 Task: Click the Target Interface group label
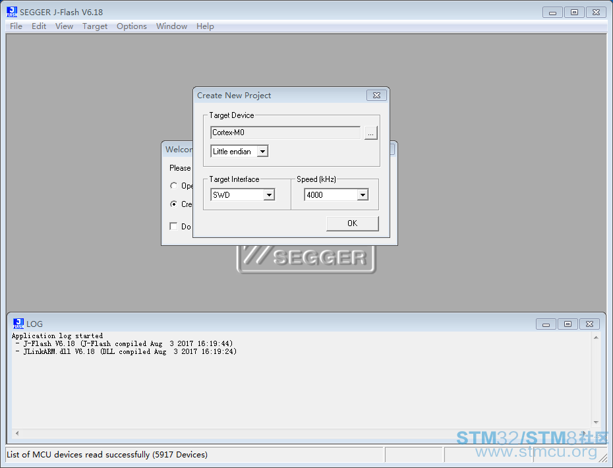[x=234, y=179]
